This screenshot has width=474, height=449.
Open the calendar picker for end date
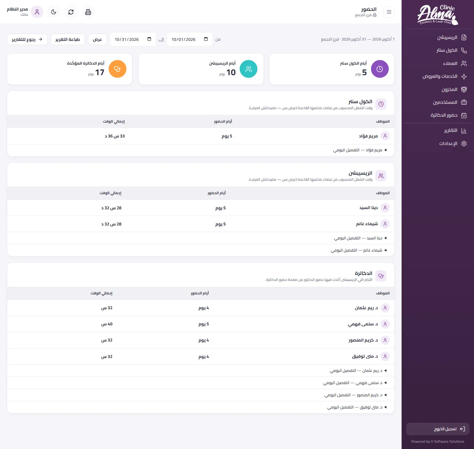click(149, 39)
